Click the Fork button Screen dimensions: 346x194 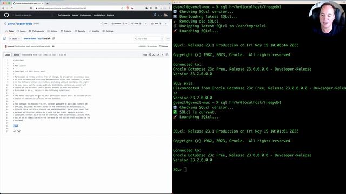136,24
